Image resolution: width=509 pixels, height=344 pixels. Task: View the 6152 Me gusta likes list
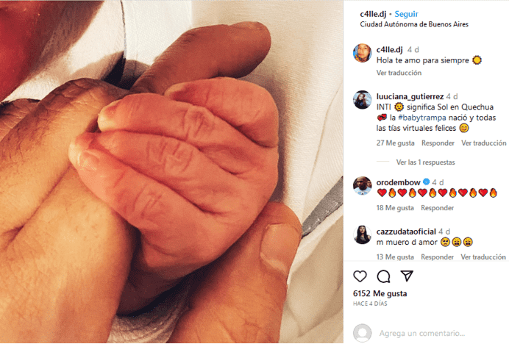pyautogui.click(x=380, y=293)
